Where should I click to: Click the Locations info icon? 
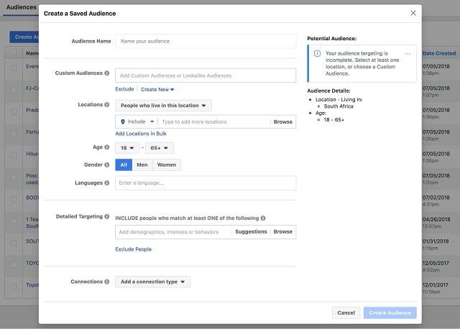click(x=108, y=105)
